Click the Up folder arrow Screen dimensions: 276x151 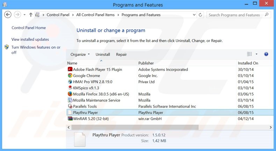31,15
